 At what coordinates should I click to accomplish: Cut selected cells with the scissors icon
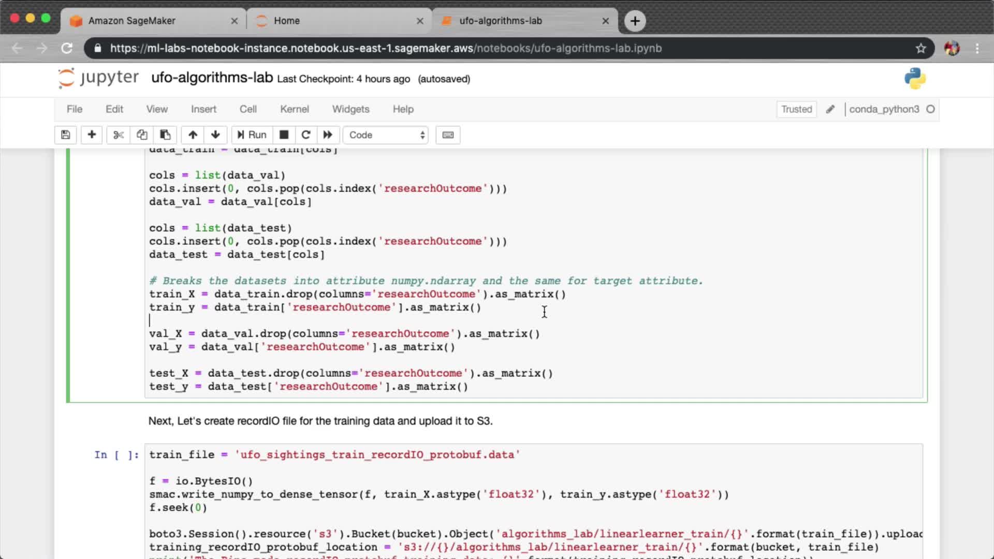click(119, 135)
